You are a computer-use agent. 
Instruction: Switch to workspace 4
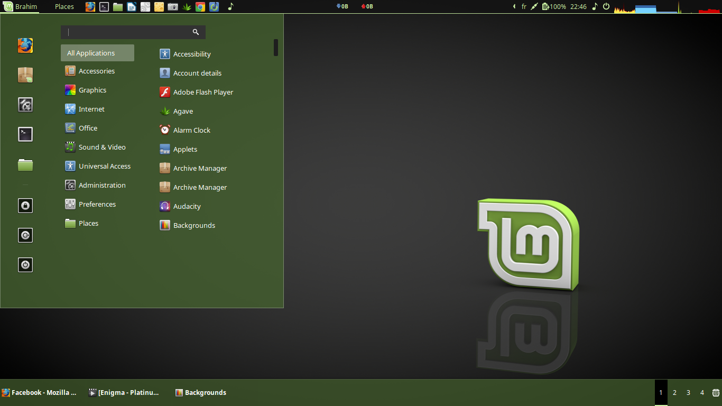pyautogui.click(x=702, y=393)
